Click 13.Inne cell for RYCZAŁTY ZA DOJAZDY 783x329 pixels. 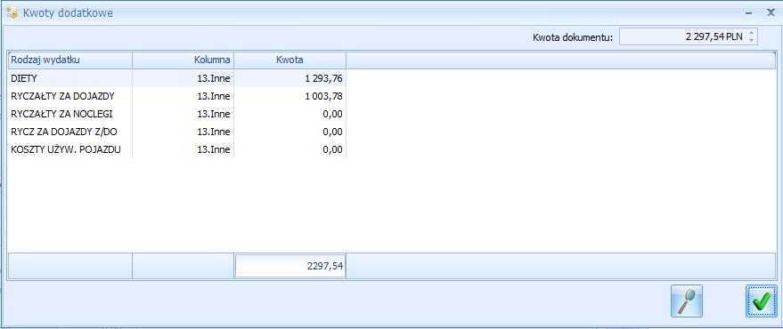coord(184,96)
